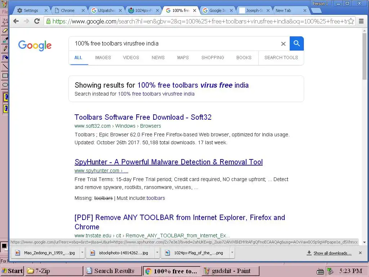Open the new tab button
The image size is (369, 277).
316,10
